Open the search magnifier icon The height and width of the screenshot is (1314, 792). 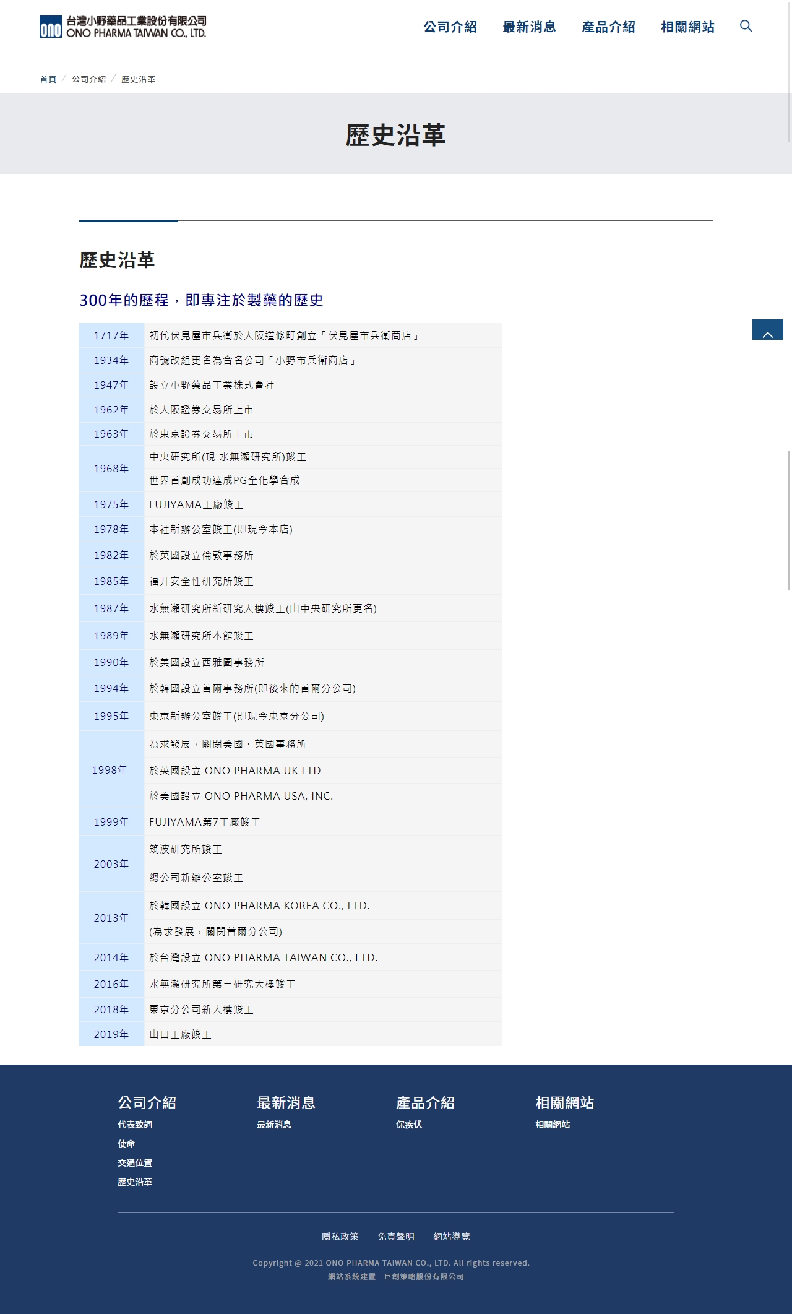coord(746,26)
